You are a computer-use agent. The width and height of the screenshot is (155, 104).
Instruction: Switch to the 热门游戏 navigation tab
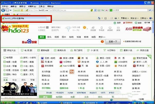76,50
